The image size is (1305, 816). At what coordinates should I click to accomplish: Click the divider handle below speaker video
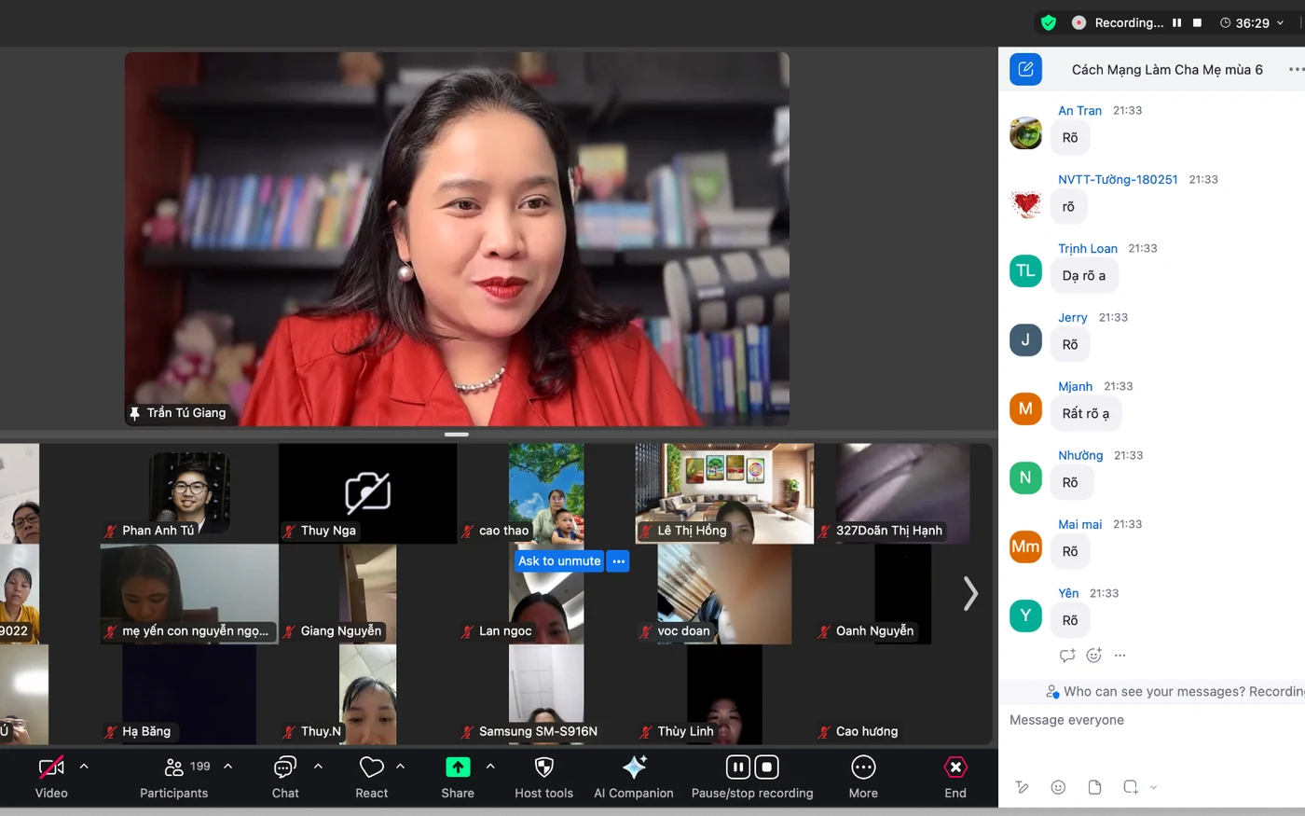[457, 435]
